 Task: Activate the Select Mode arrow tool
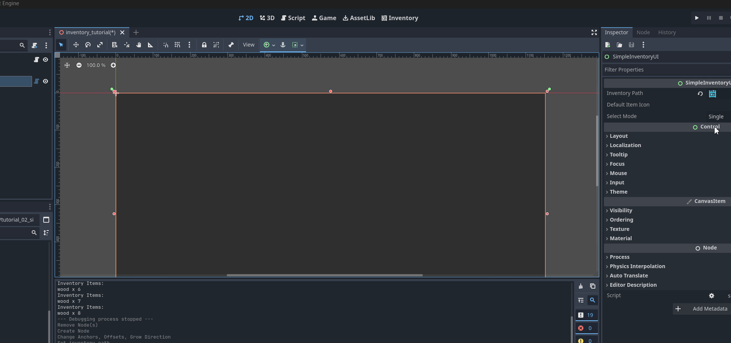click(61, 45)
